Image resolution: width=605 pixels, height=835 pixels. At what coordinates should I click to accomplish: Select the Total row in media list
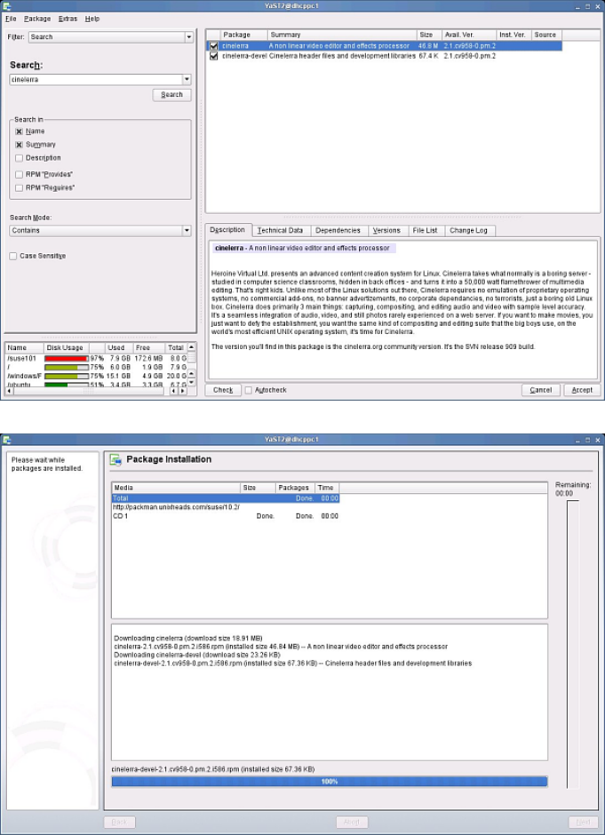[226, 498]
